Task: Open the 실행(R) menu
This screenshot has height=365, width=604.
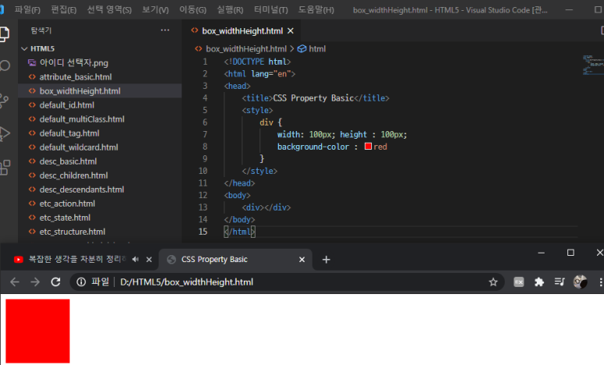Action: 230,9
